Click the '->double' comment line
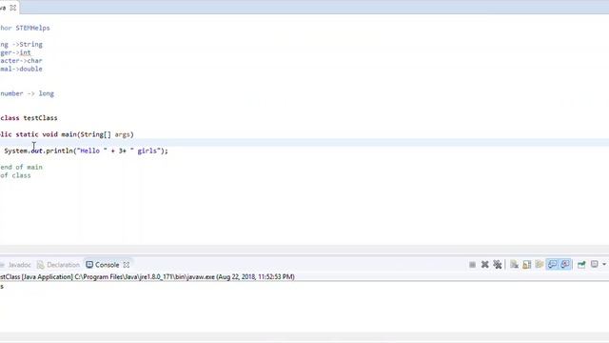Viewport: 609px width, 343px height. tap(21, 69)
